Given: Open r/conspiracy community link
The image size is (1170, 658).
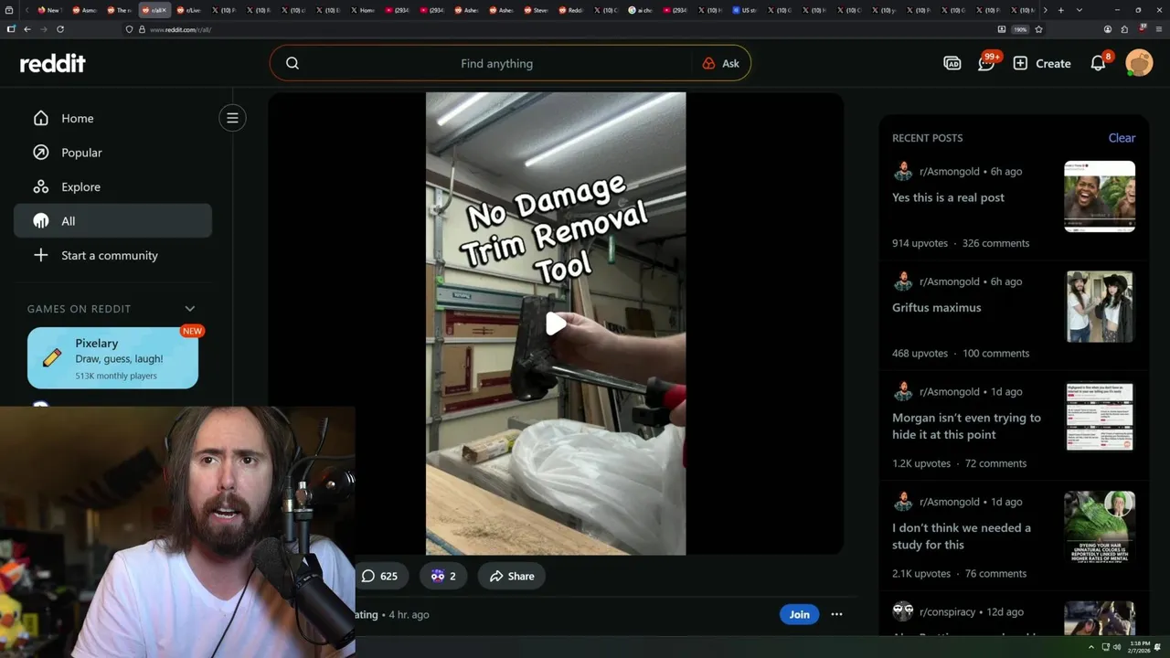Looking at the screenshot, I should coord(947,611).
